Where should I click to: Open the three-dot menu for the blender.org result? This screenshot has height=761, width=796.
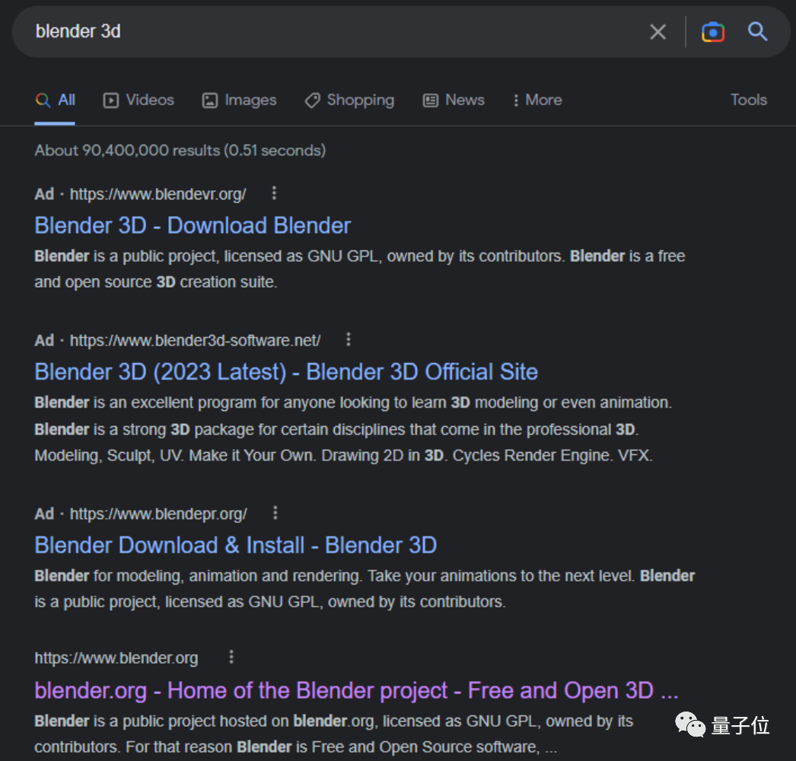[x=231, y=657]
